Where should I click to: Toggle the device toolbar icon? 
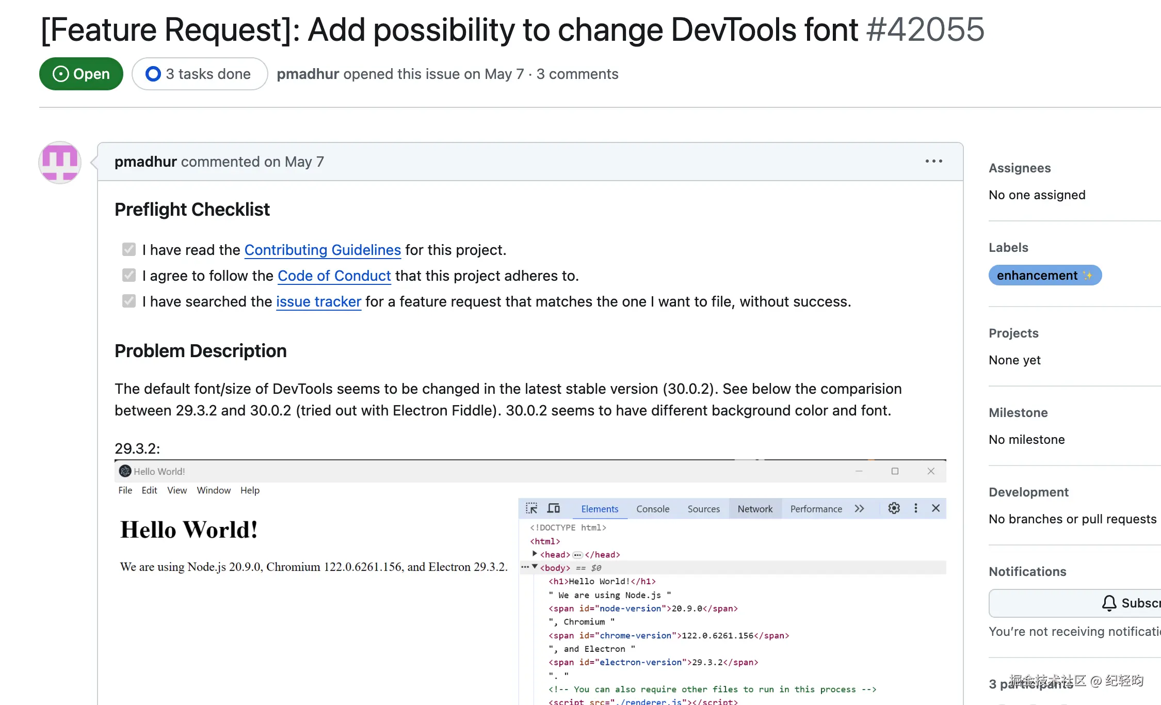pyautogui.click(x=554, y=508)
